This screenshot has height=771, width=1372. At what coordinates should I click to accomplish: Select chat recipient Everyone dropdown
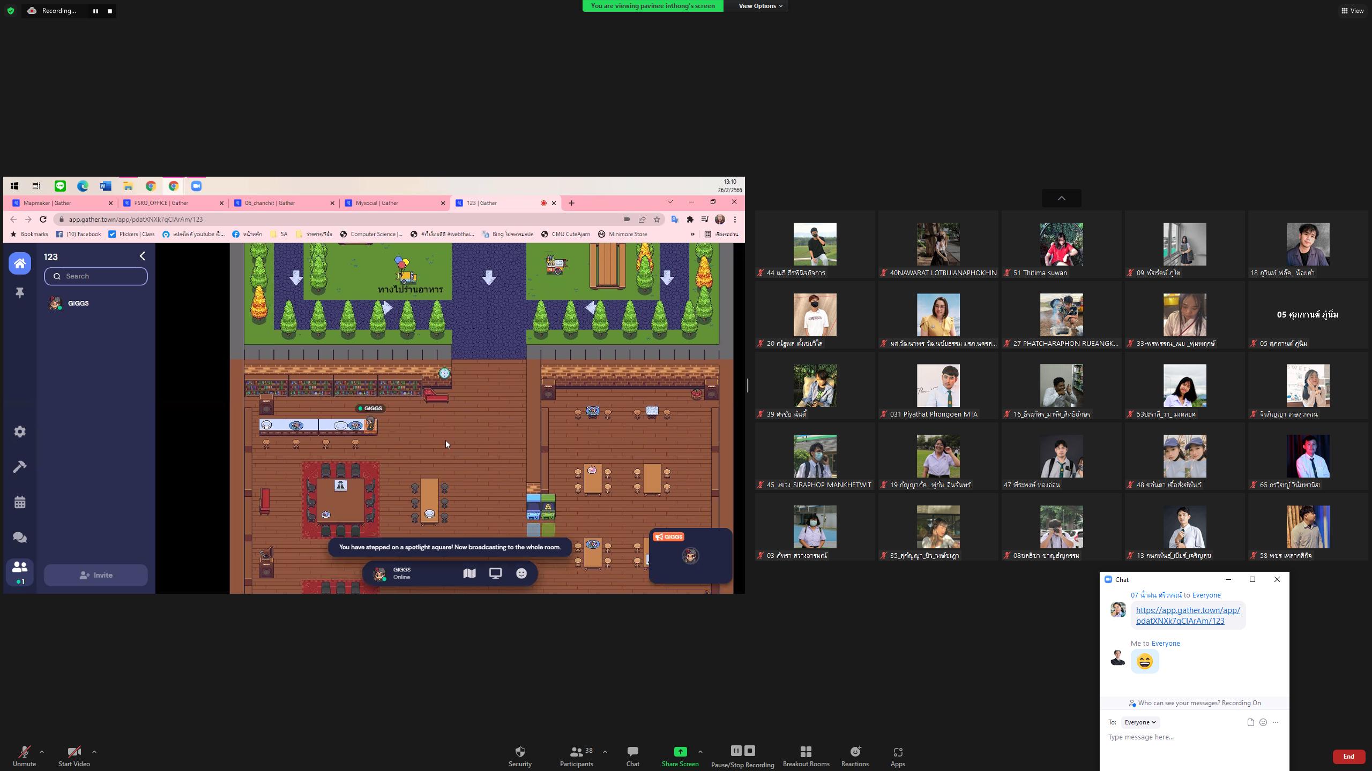tap(1140, 722)
